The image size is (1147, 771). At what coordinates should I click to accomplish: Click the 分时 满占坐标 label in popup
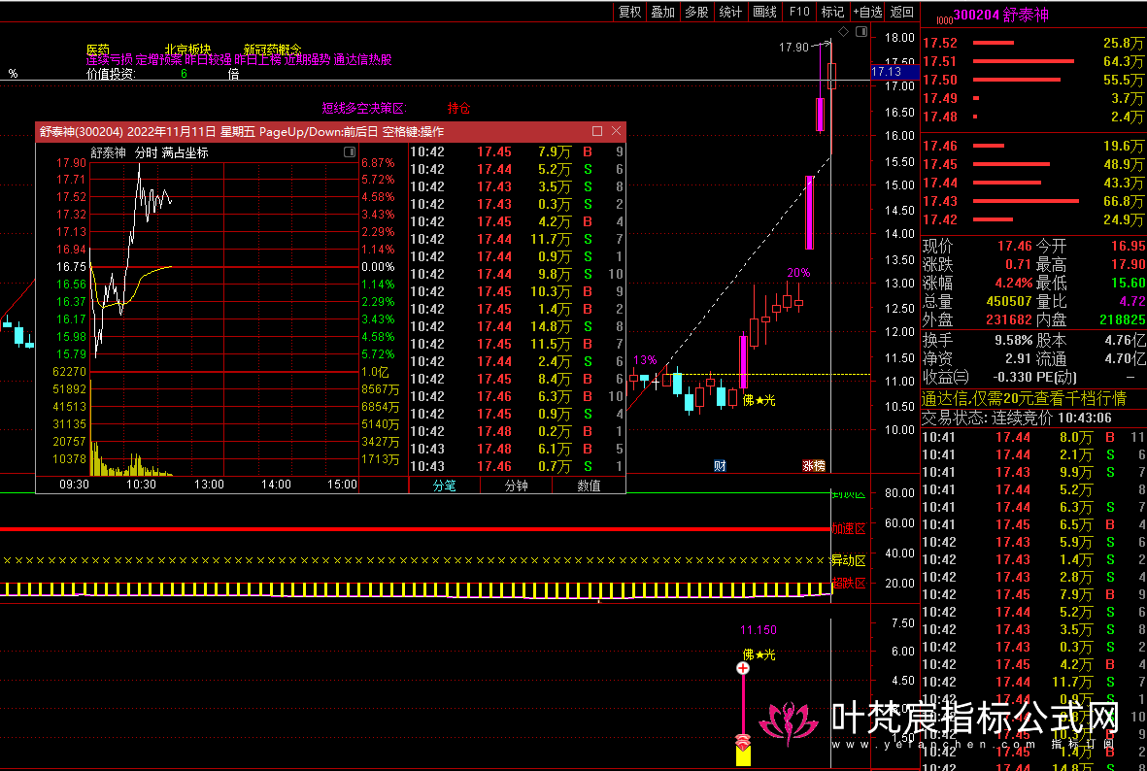(171, 152)
